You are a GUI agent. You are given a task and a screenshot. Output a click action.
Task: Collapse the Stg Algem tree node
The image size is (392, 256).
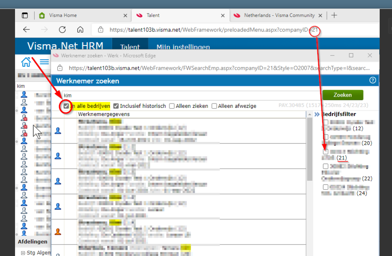[23, 253]
